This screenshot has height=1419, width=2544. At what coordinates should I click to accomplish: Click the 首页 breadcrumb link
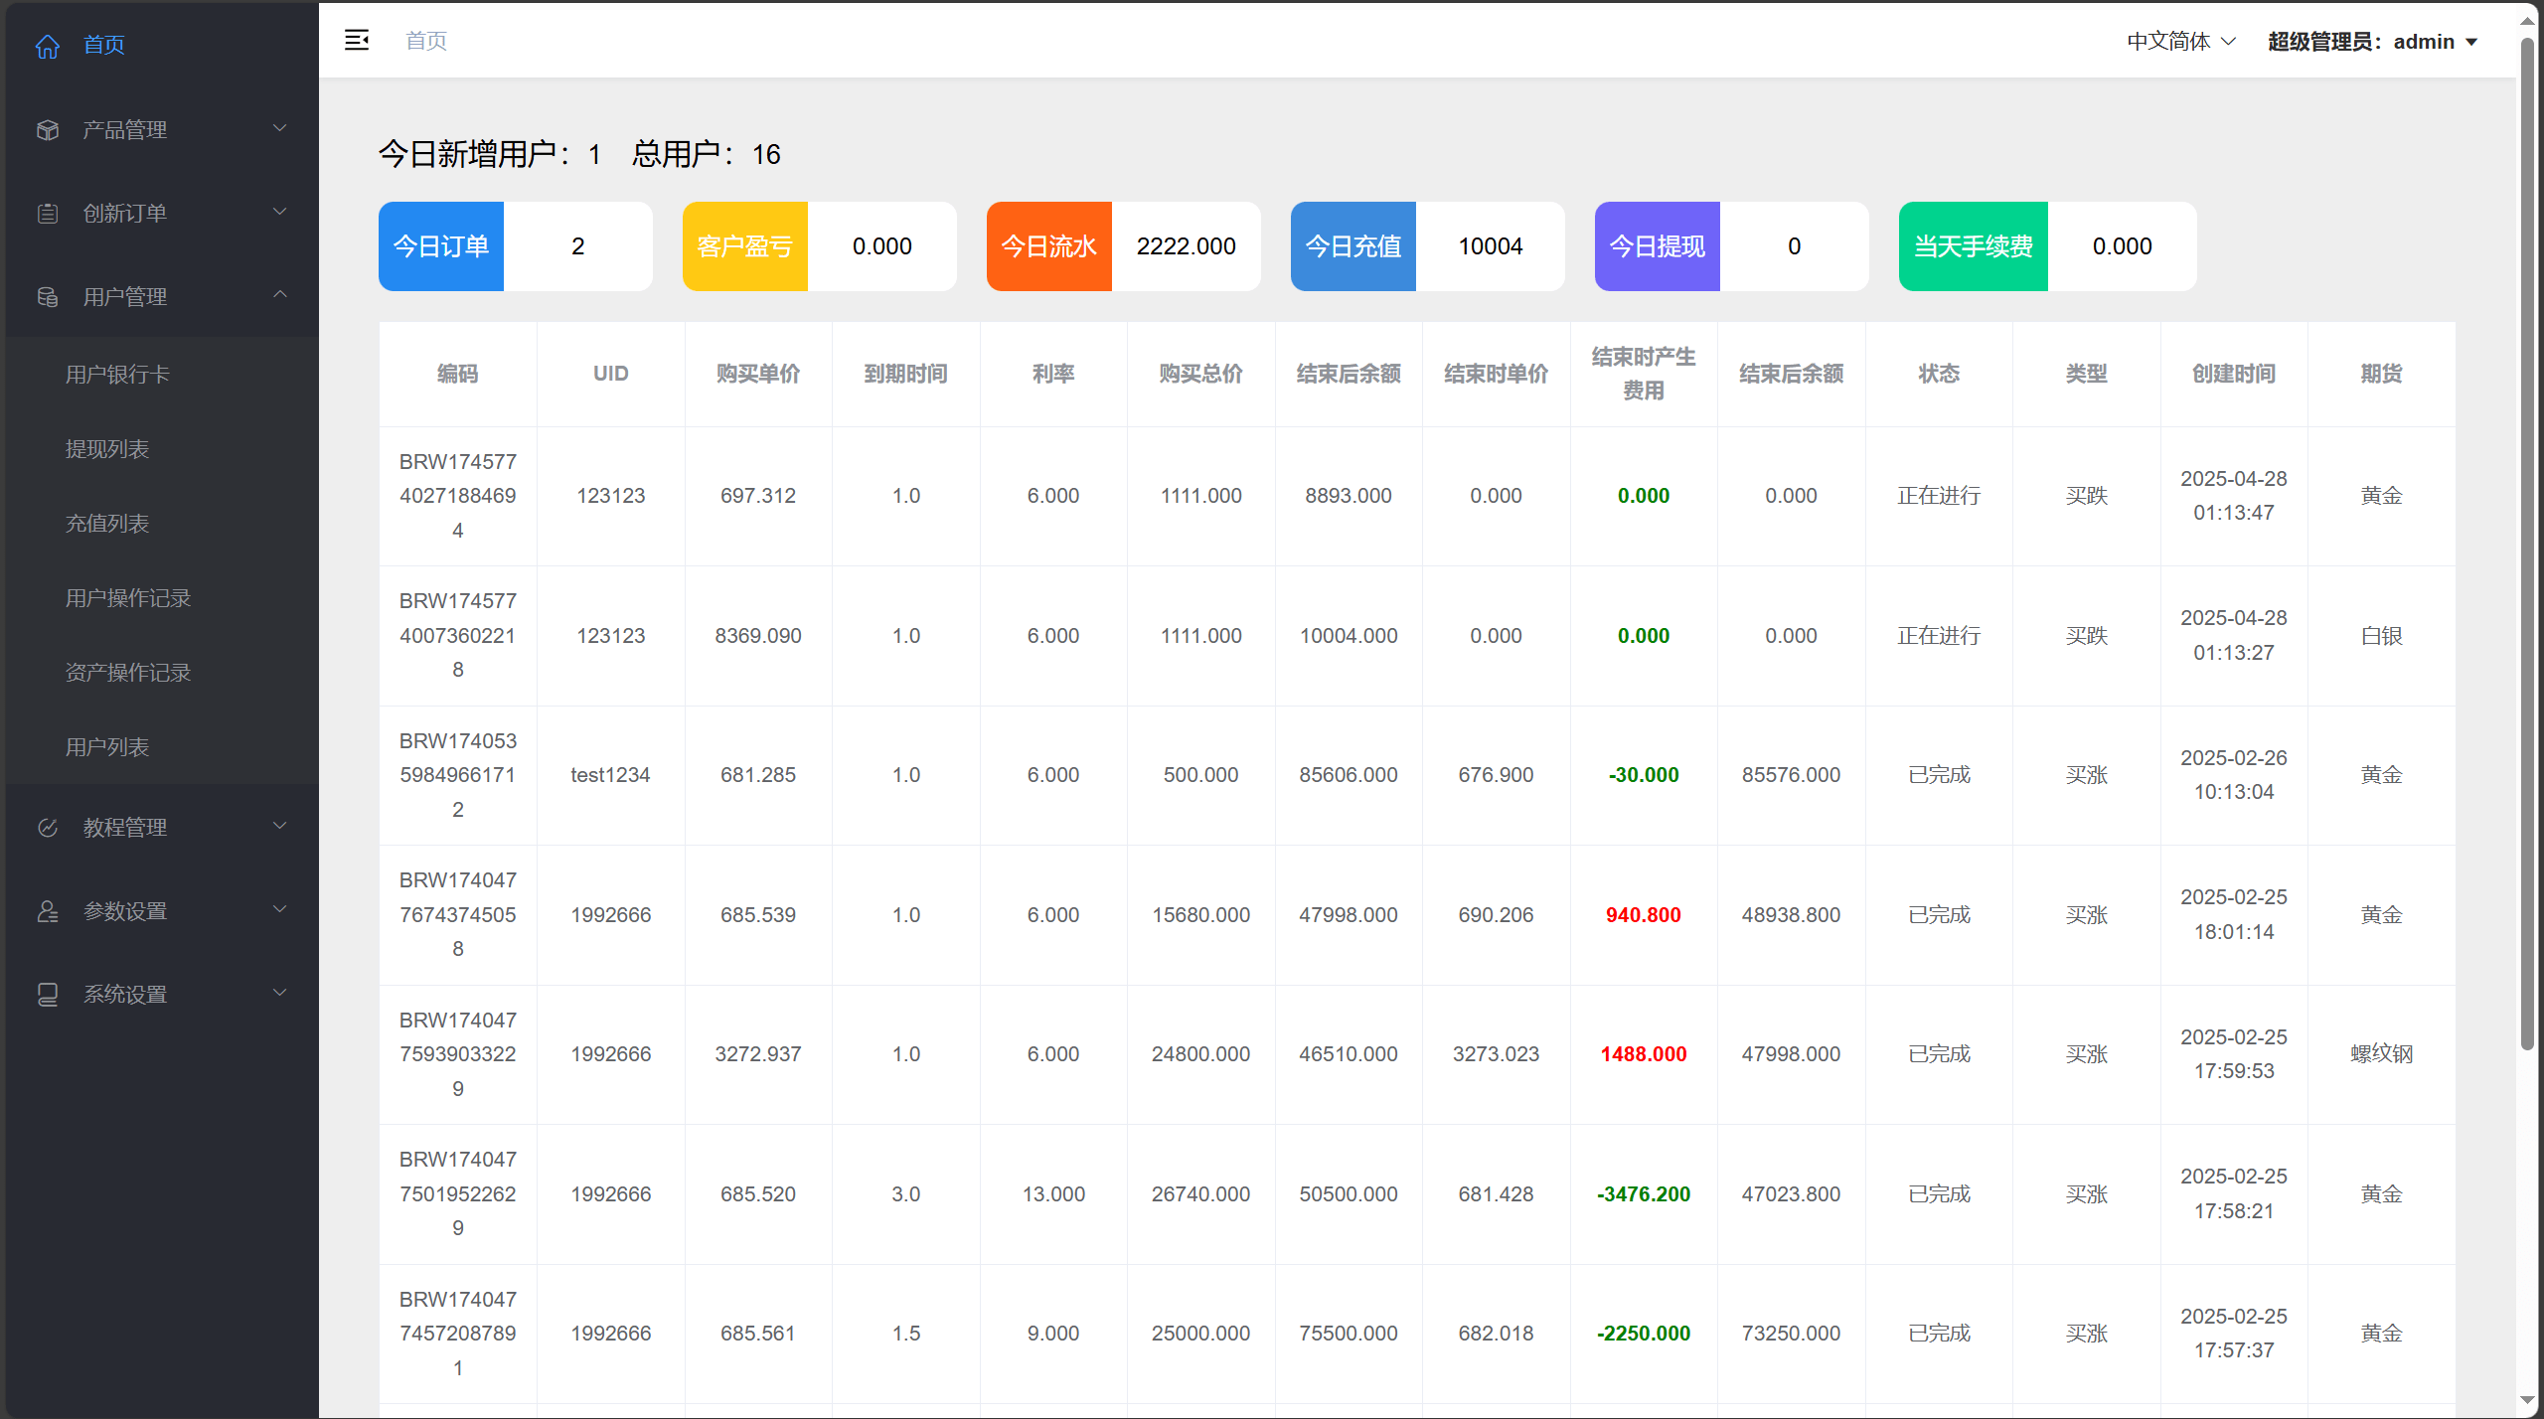(426, 41)
